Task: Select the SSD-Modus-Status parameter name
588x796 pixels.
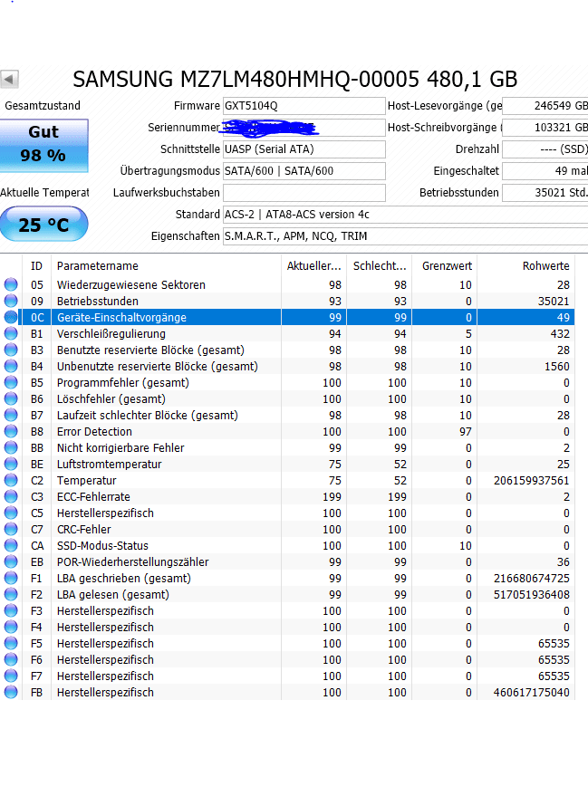Action: (102, 546)
